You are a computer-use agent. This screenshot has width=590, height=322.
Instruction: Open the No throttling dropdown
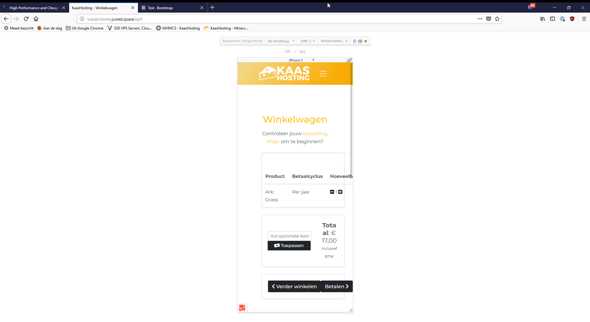(281, 41)
